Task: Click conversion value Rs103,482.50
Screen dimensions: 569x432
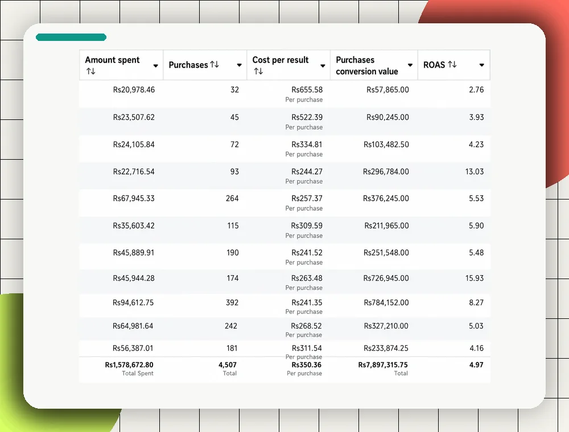Action: point(386,144)
